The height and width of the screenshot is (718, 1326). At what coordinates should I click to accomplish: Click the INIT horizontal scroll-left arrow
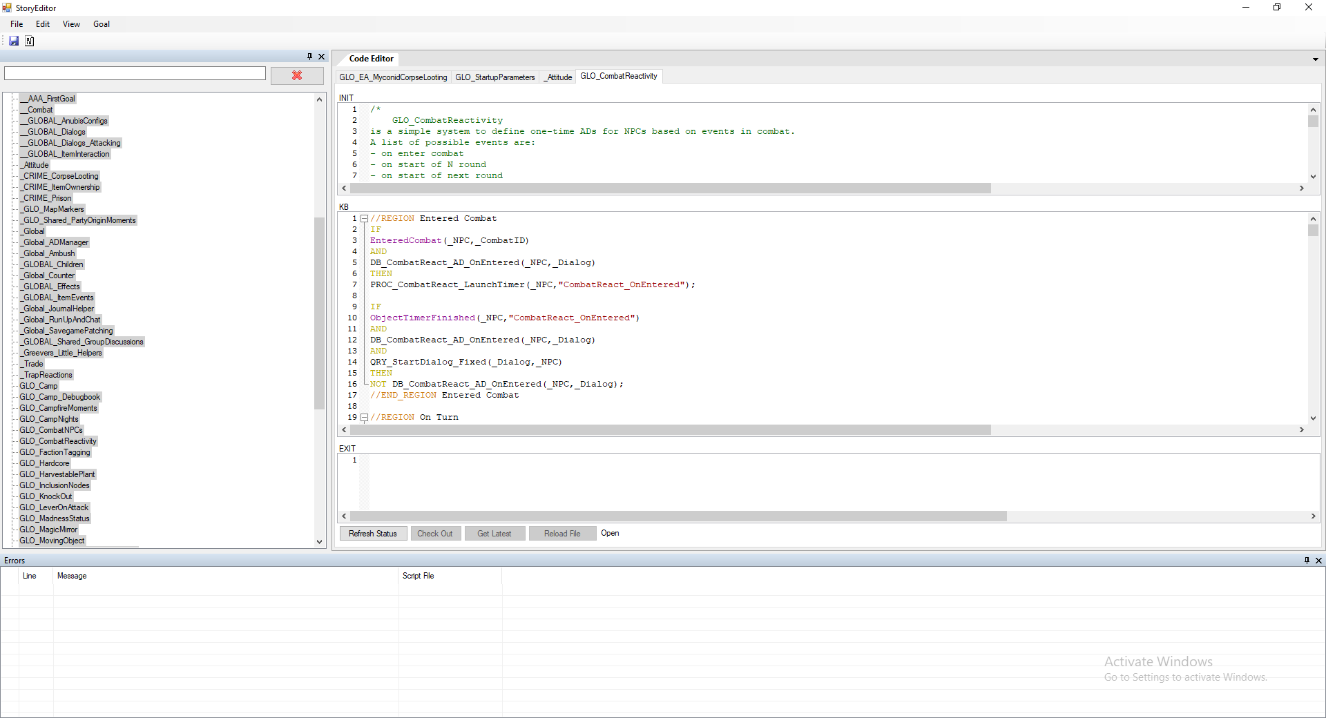click(344, 188)
